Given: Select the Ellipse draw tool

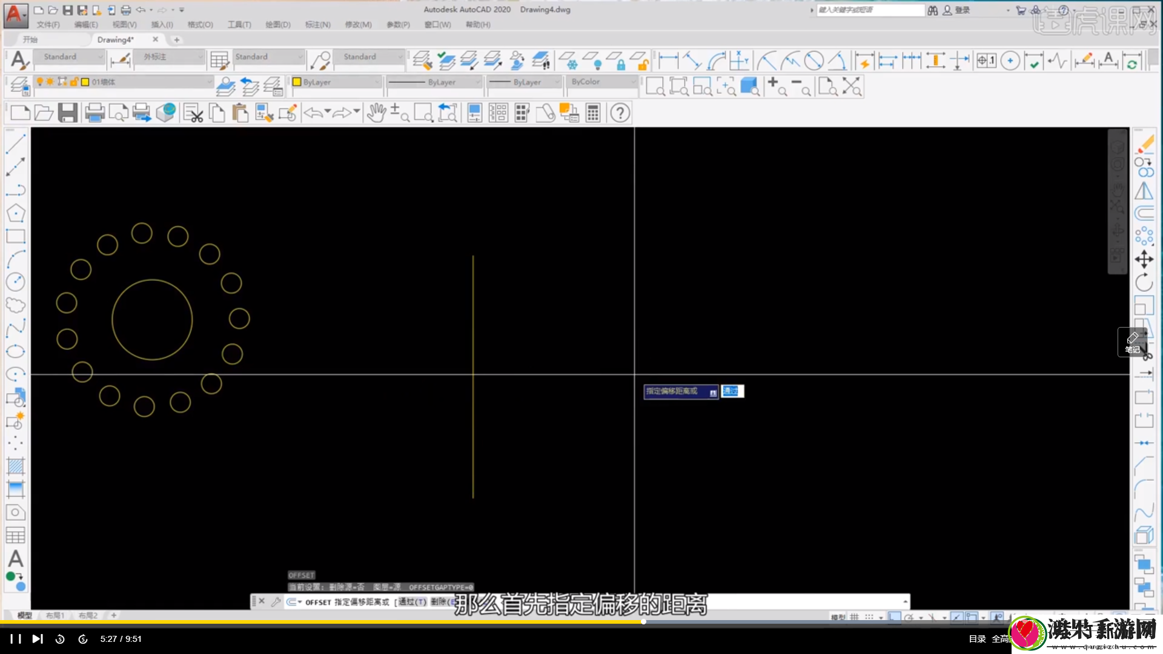Looking at the screenshot, I should coord(16,351).
